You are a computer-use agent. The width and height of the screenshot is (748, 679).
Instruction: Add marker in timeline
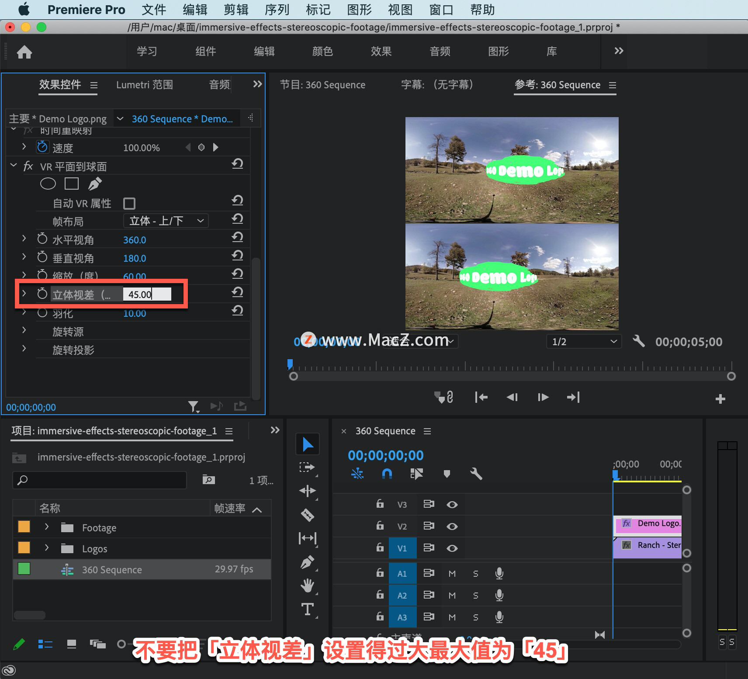[x=447, y=474]
